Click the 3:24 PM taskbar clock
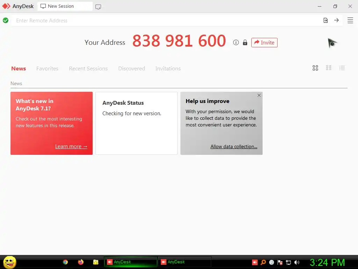 [x=327, y=262]
